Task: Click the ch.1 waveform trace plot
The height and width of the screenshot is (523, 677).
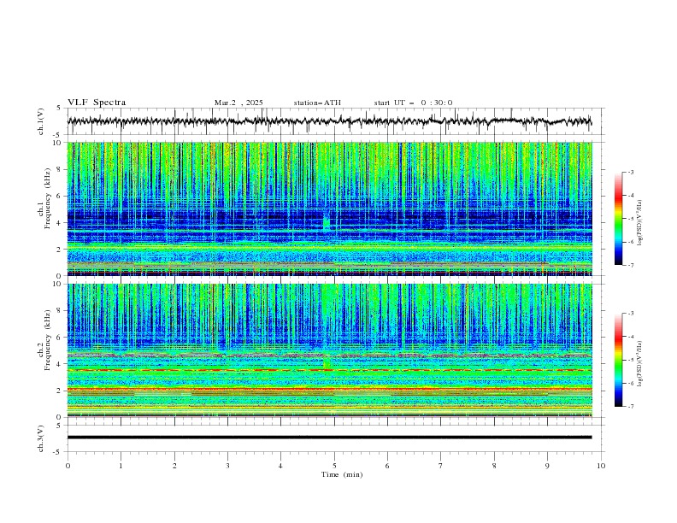Action: click(x=330, y=121)
